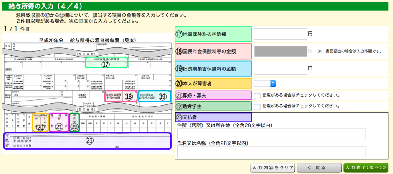Viewport: 393px width, 174px height.
Task: Click the ⑰ marker on the sample slip
Action: 106,64
